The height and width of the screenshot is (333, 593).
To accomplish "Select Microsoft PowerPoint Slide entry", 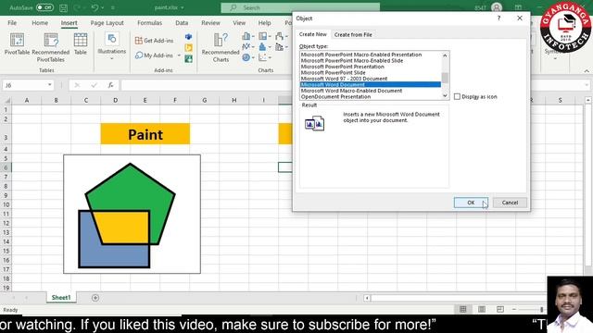I will pyautogui.click(x=371, y=72).
